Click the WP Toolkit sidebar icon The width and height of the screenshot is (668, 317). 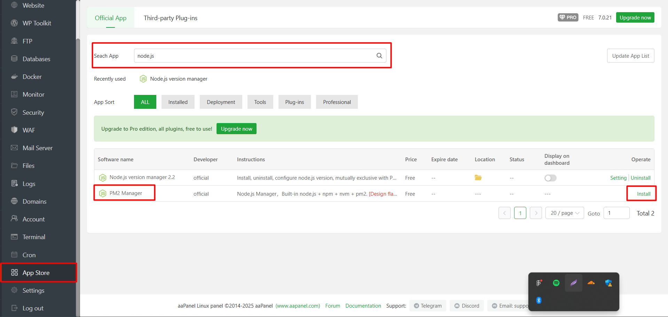pos(14,23)
